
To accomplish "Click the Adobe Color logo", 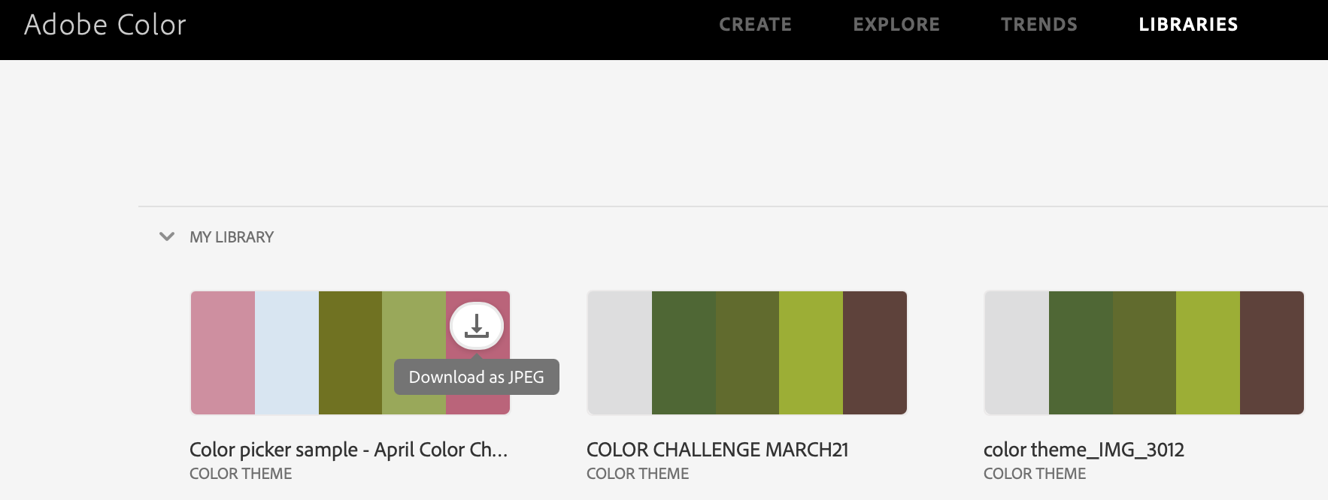I will point(105,25).
